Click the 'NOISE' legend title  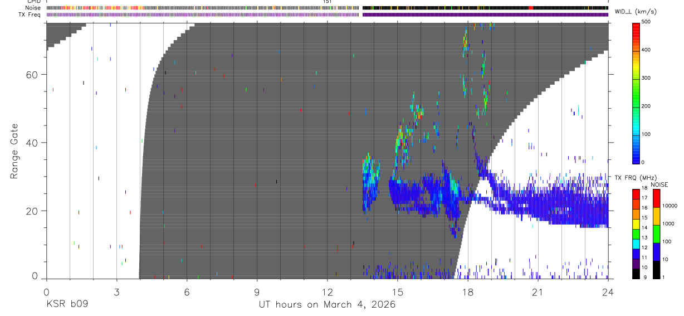(659, 184)
